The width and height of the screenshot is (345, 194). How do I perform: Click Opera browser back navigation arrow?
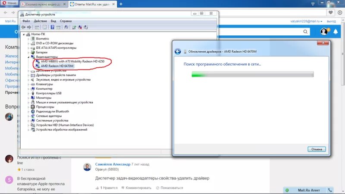pos(6,13)
